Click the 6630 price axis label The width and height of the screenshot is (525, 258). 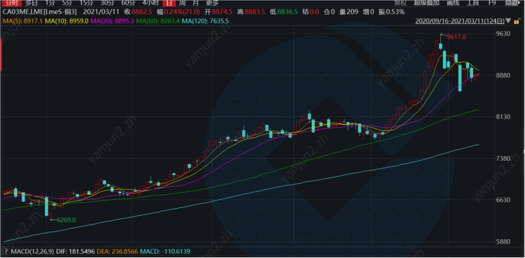(504, 200)
